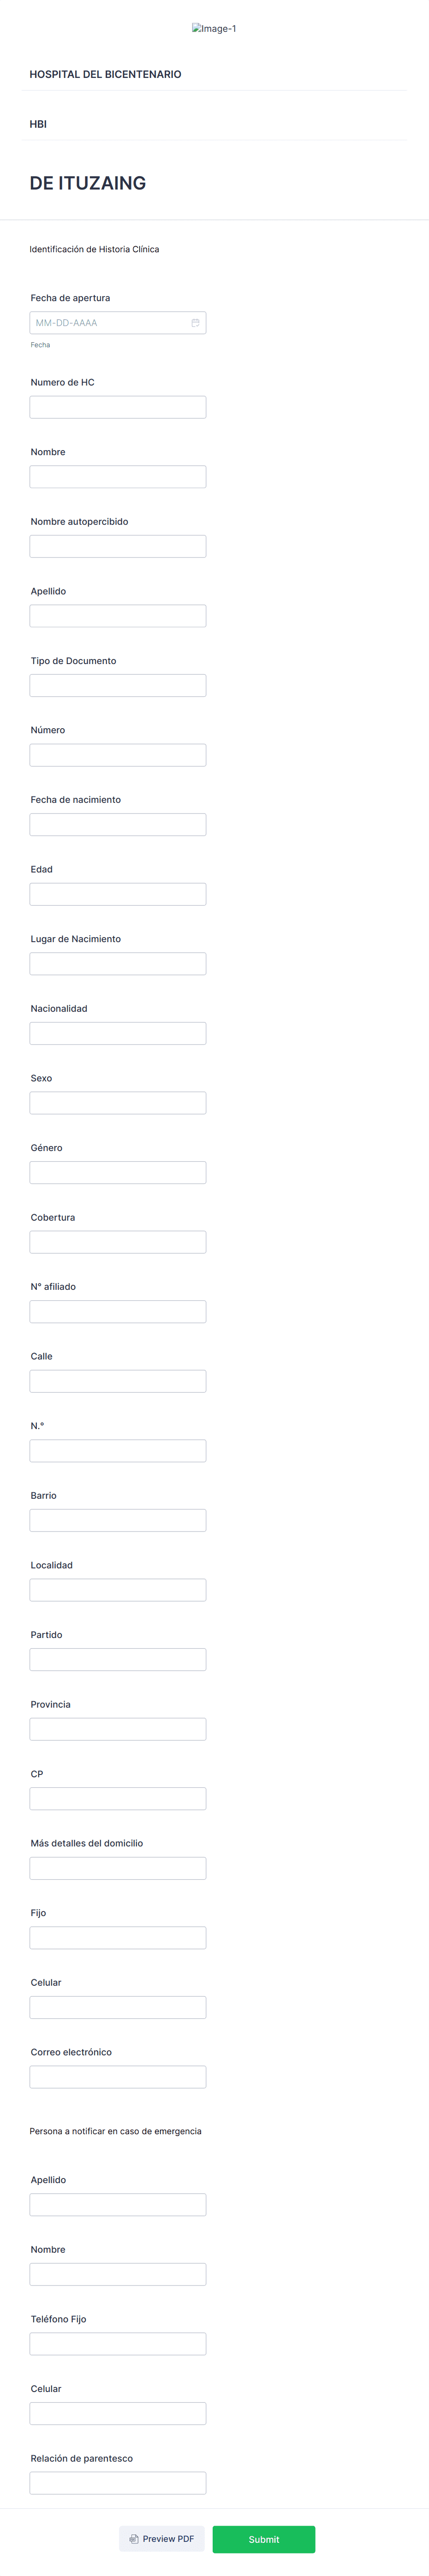Screen dimensions: 429x2576
Task: Click the Preview PDF button
Action: click(x=162, y=2539)
